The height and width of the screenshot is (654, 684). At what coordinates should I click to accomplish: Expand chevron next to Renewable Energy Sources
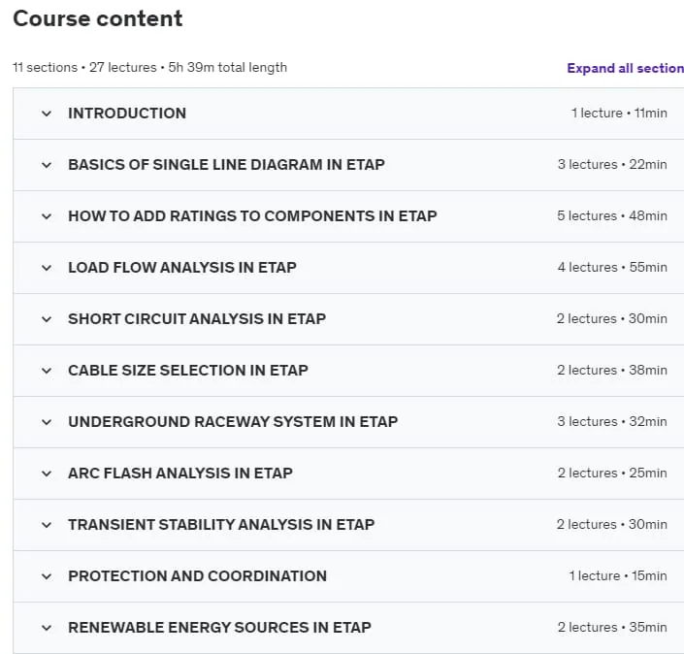(47, 628)
